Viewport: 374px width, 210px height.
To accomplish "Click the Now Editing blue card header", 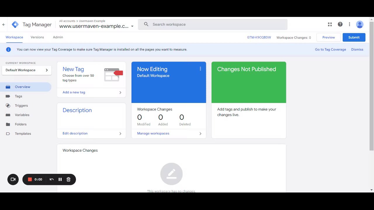I will coord(169,82).
